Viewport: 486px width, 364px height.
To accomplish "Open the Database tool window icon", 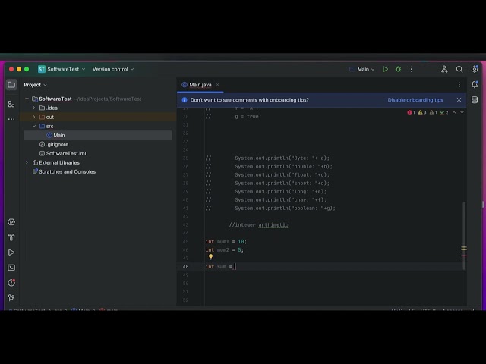I will pos(475,100).
